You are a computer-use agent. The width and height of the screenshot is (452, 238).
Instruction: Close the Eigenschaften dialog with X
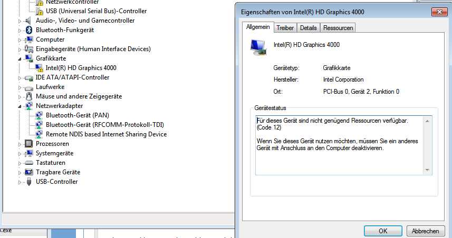(439, 12)
